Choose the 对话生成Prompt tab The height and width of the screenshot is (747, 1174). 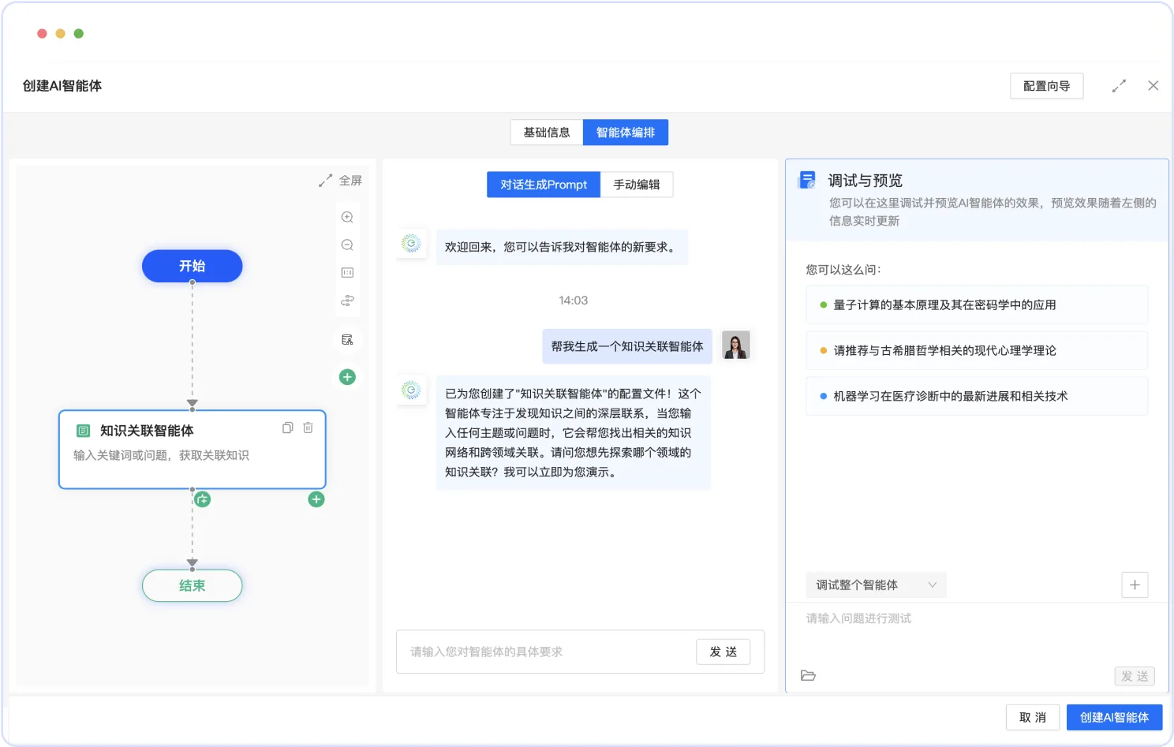click(544, 185)
